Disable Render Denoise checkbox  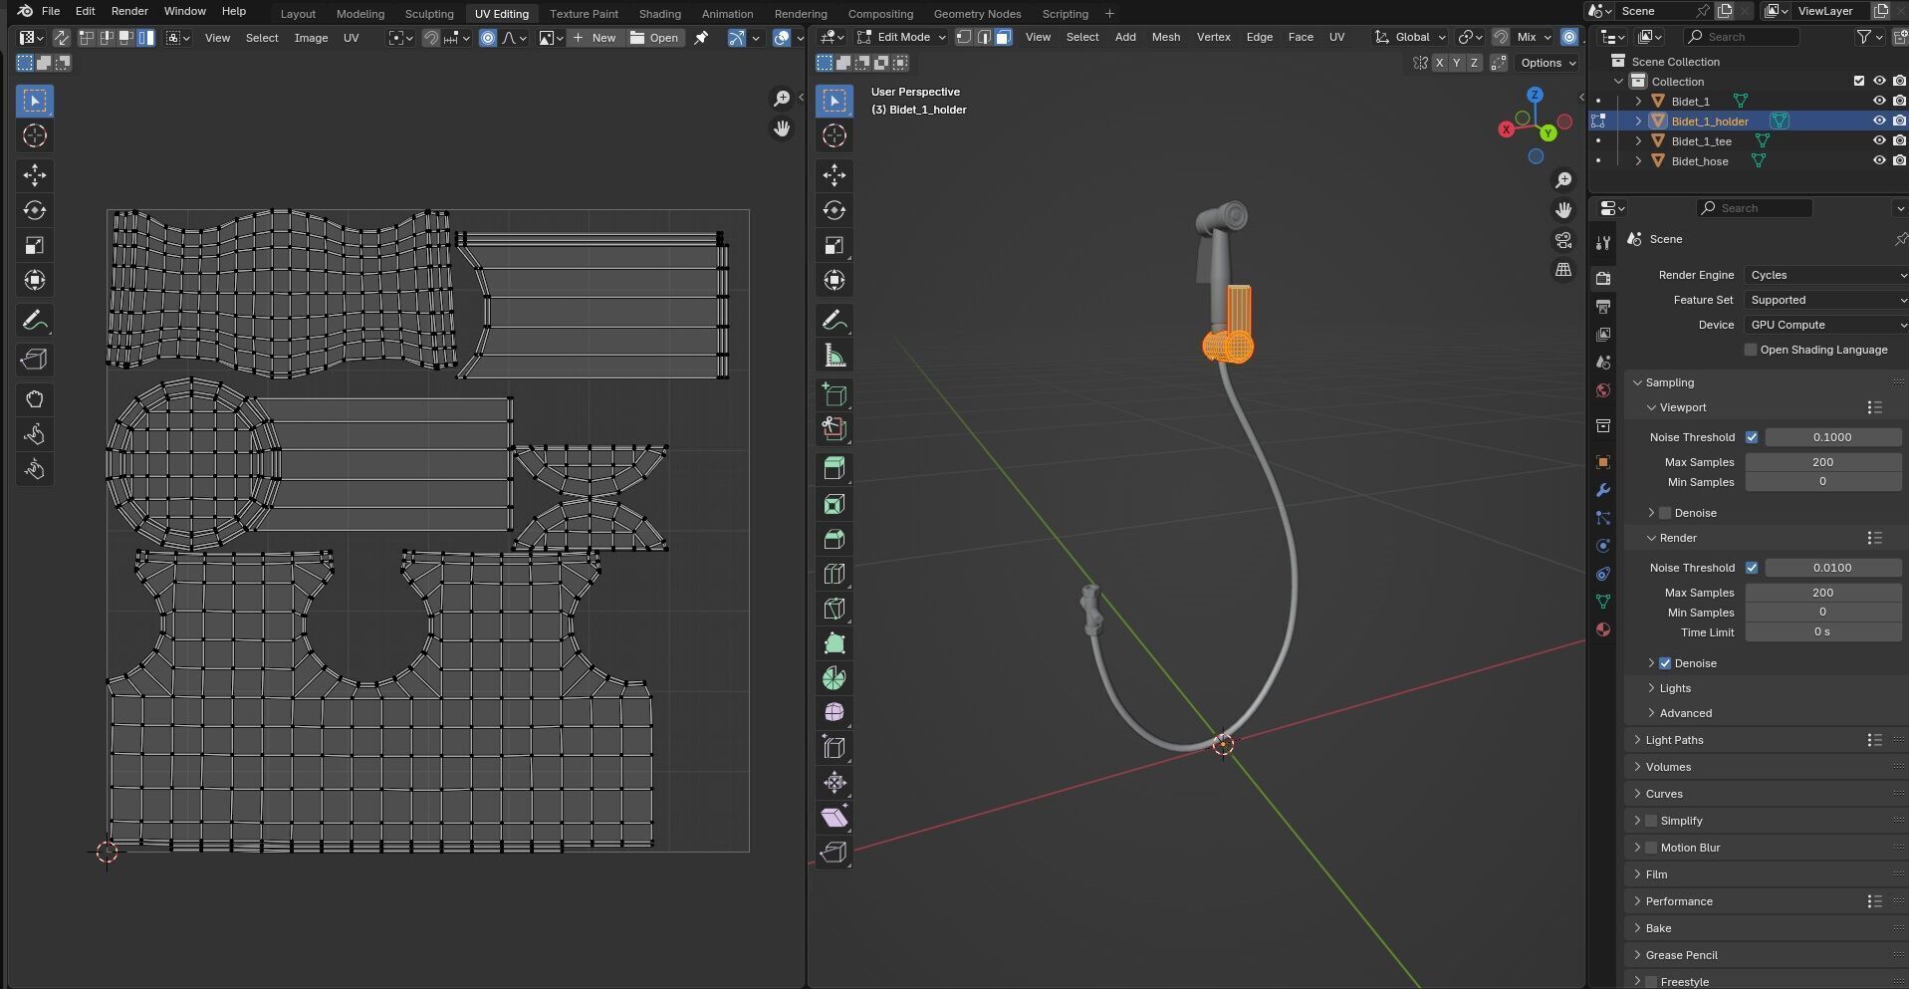[1665, 663]
